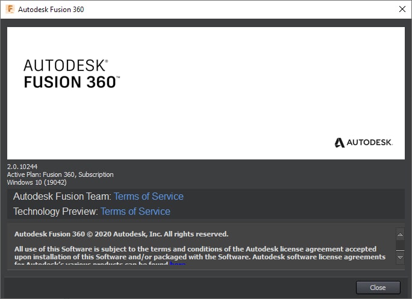Open Autodesk Fusion Team Terms of Service link
Image resolution: width=412 pixels, height=299 pixels.
click(148, 196)
